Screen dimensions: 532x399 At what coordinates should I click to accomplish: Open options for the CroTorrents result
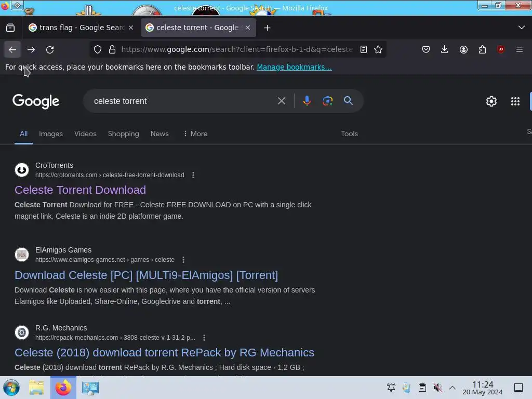pyautogui.click(x=193, y=175)
